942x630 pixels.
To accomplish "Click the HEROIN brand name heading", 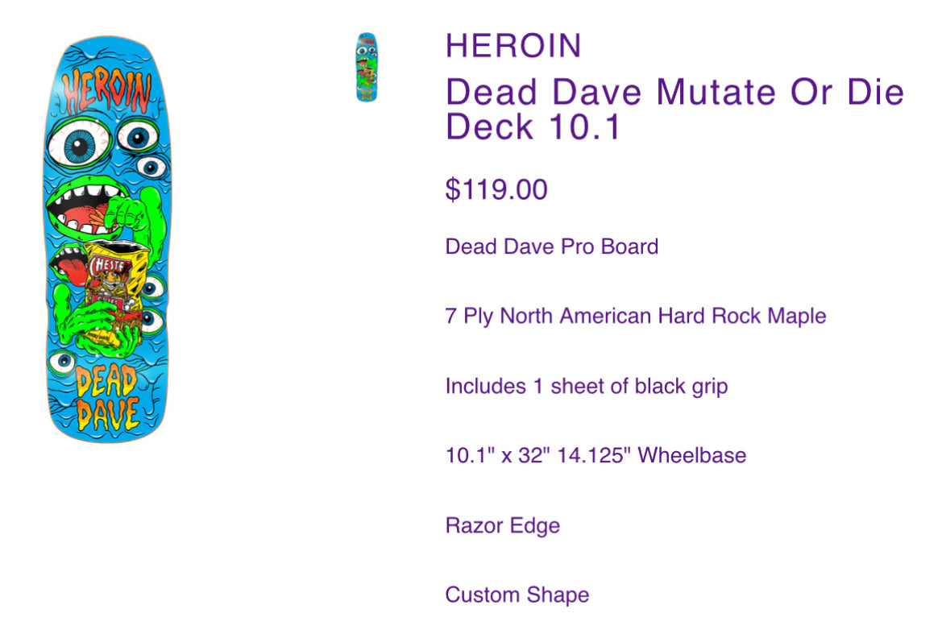I will tap(513, 46).
